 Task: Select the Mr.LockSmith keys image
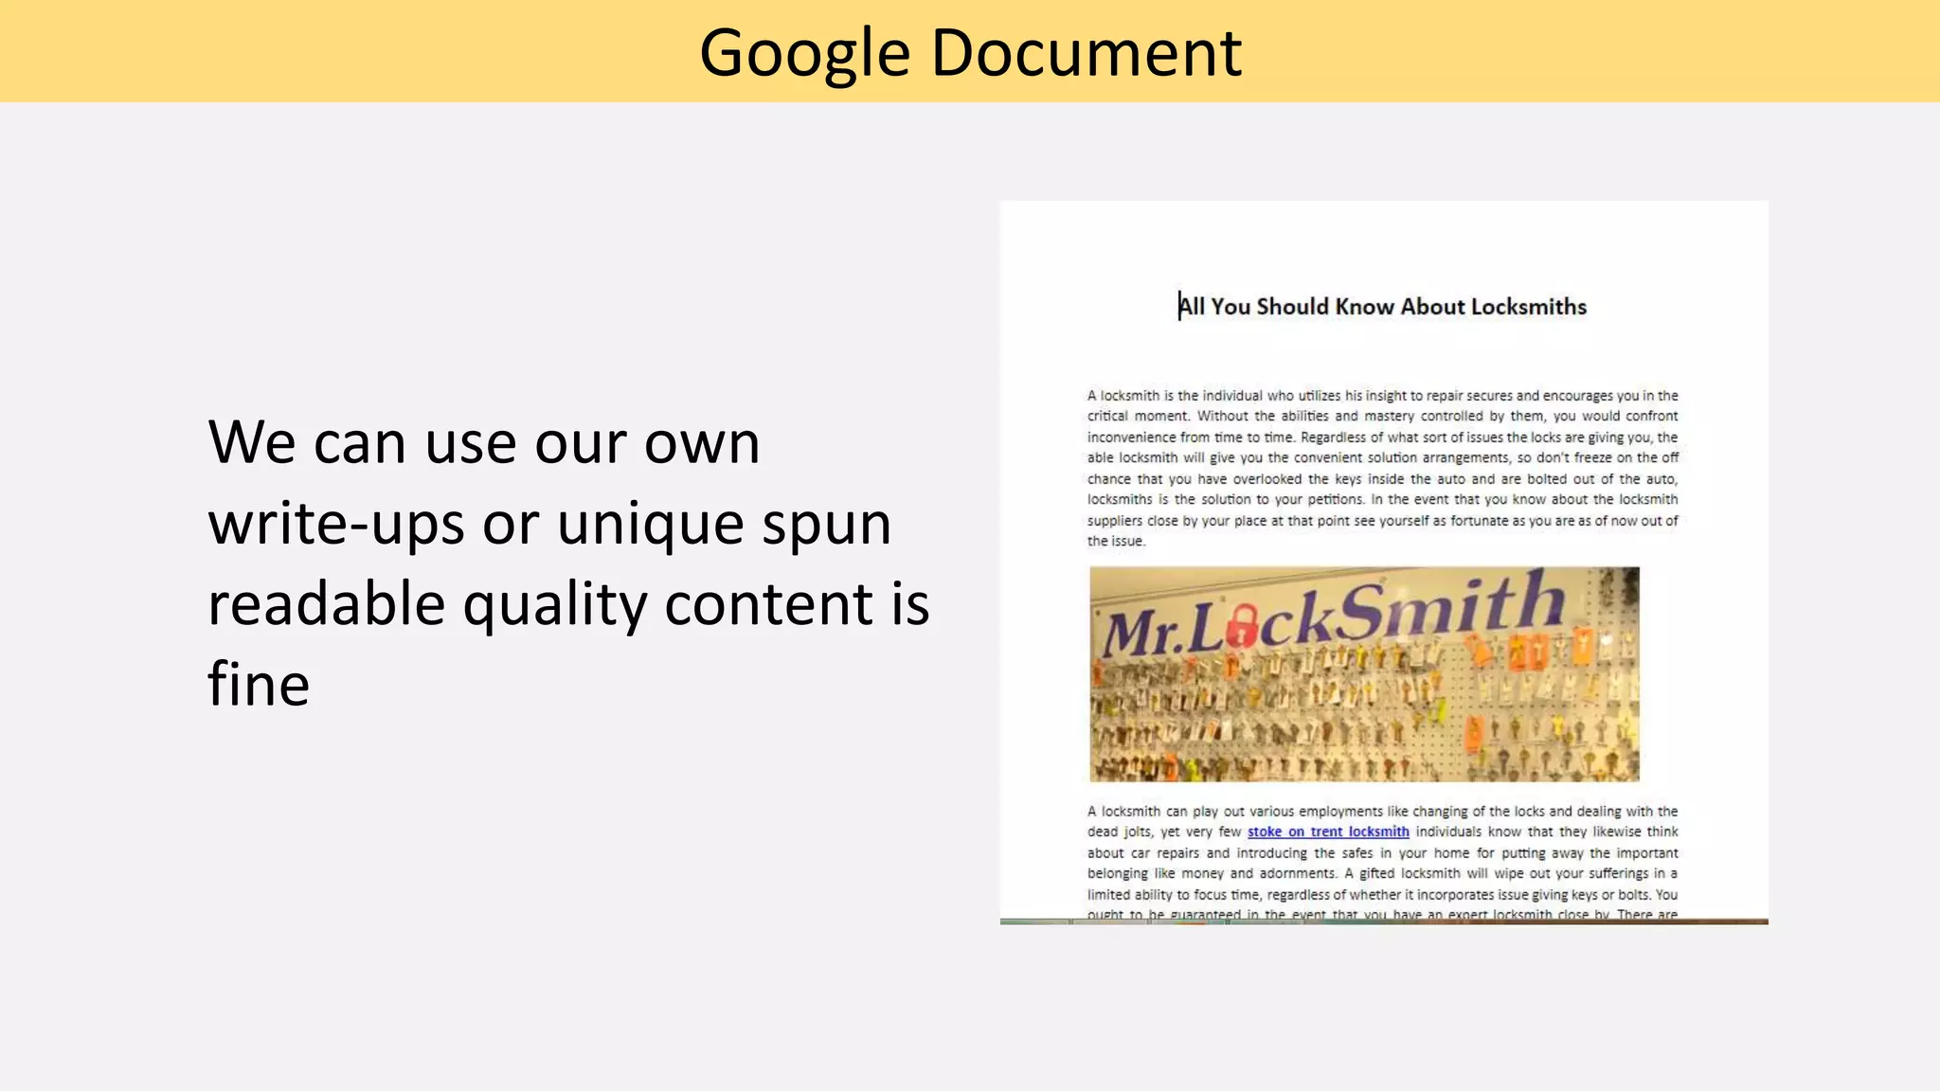[x=1364, y=674]
